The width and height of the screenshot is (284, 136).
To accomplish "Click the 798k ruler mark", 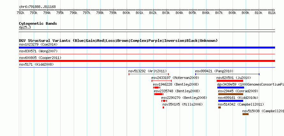I will pyautogui.click(x=100, y=13).
